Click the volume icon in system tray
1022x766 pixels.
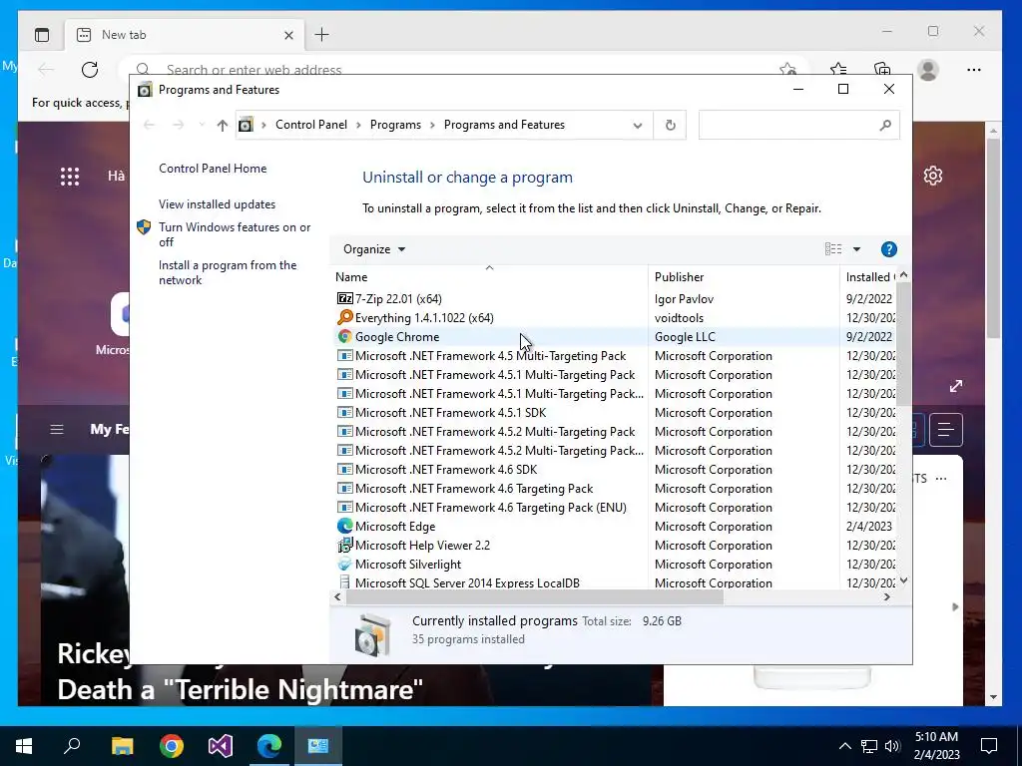pos(892,746)
